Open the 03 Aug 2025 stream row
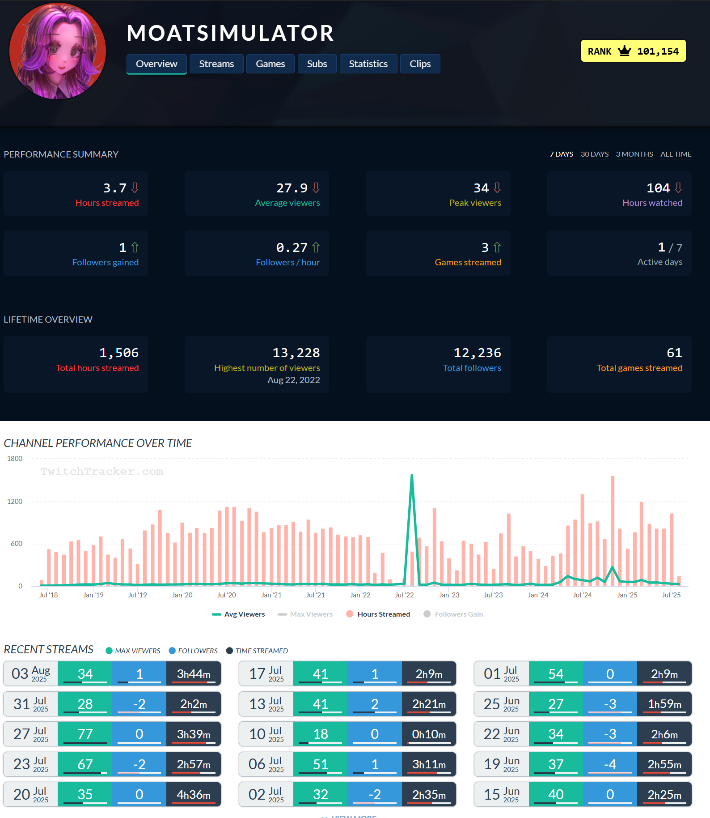This screenshot has height=818, width=710. (x=112, y=673)
